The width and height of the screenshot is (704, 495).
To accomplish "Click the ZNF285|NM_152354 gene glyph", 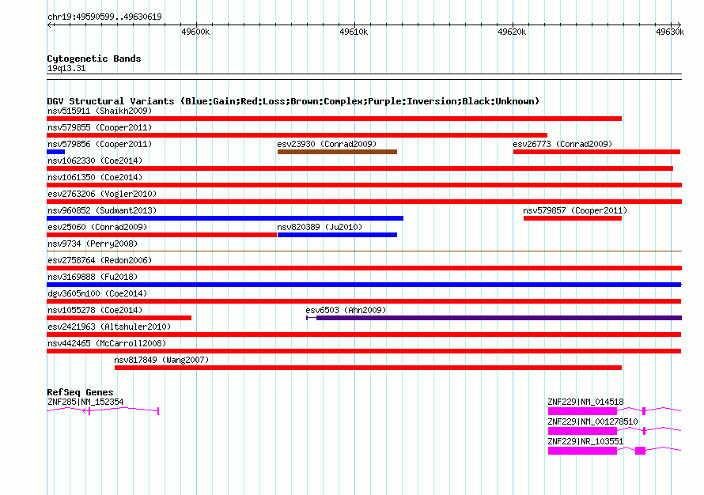I will 103,410.
